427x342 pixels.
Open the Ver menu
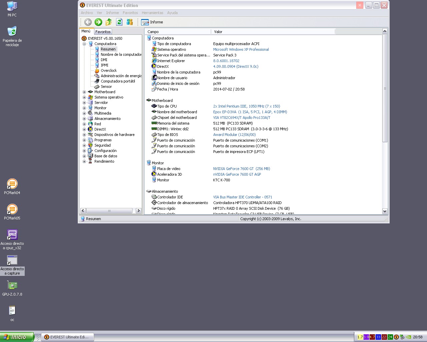[x=99, y=13]
